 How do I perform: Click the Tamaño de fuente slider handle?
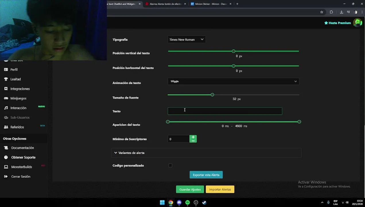[212, 95]
